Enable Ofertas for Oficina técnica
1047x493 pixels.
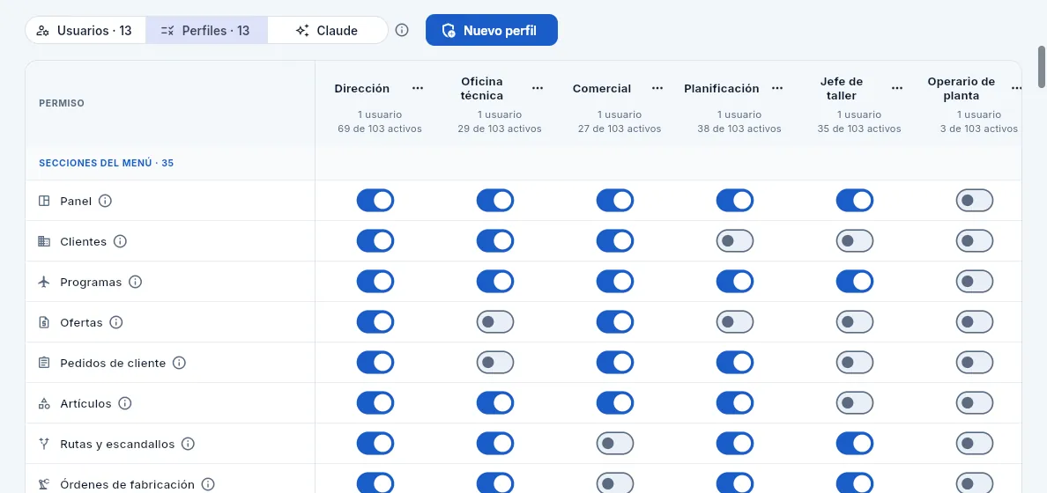point(494,322)
